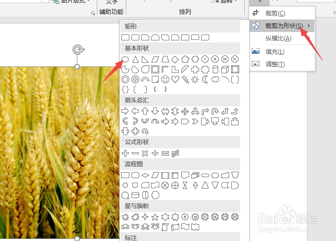This screenshot has height=241, width=336.
Task: Pick the flowchart document shape
Action: (x=185, y=176)
